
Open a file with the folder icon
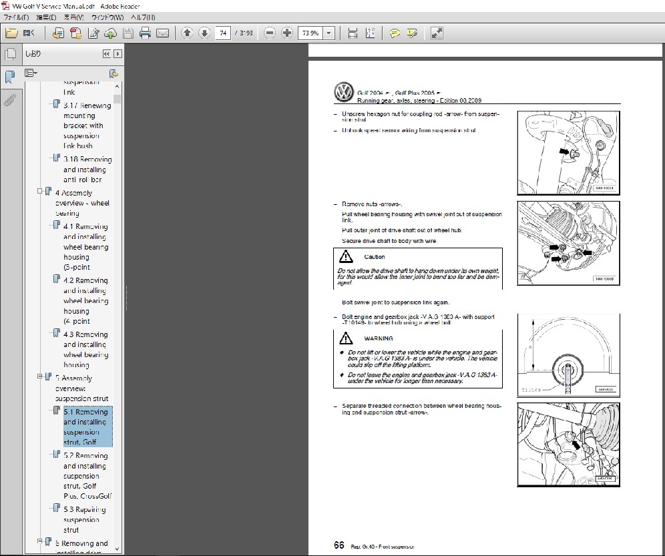pos(11,33)
